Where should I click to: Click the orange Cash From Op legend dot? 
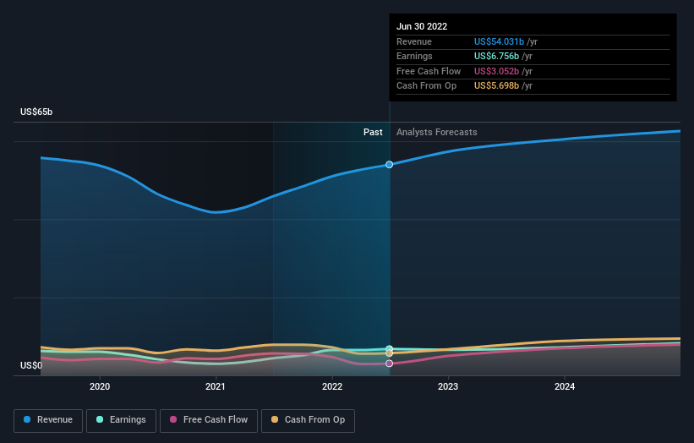click(x=275, y=419)
